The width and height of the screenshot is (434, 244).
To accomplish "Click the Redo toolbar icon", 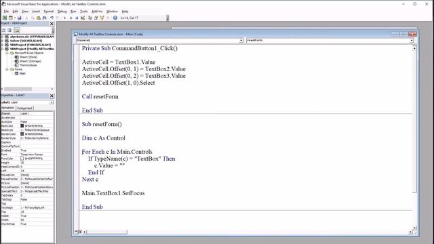I will tap(58, 18).
